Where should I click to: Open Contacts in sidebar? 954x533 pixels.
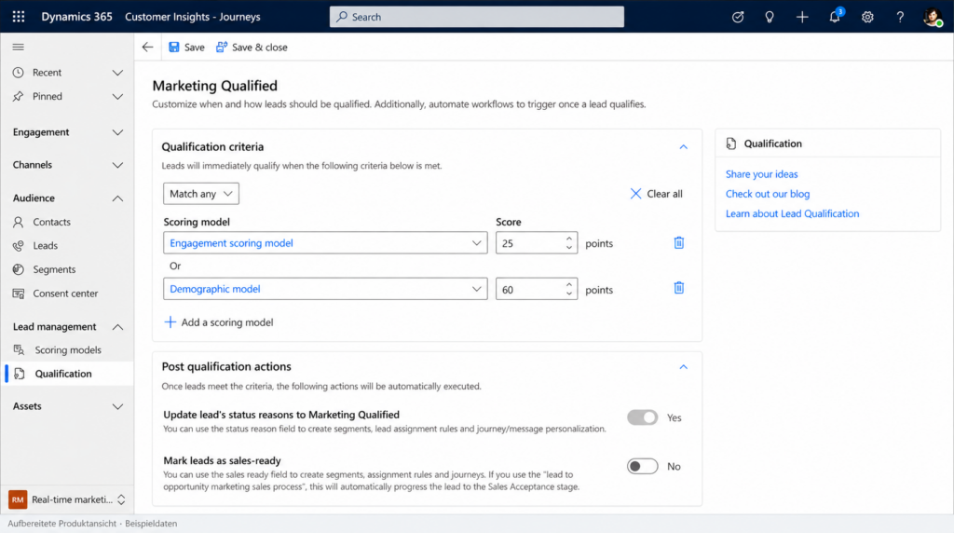coord(67,222)
